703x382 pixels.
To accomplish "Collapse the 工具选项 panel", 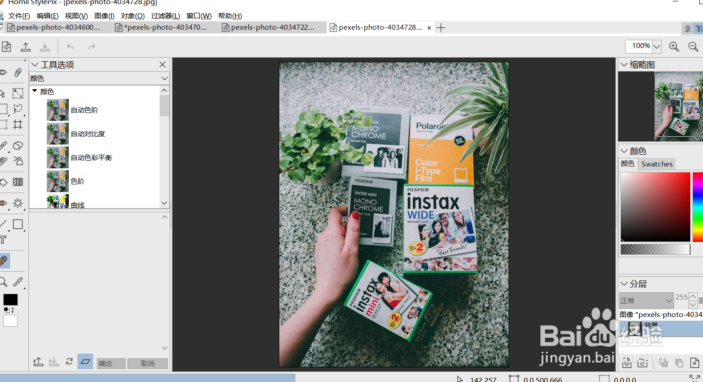I will point(35,65).
